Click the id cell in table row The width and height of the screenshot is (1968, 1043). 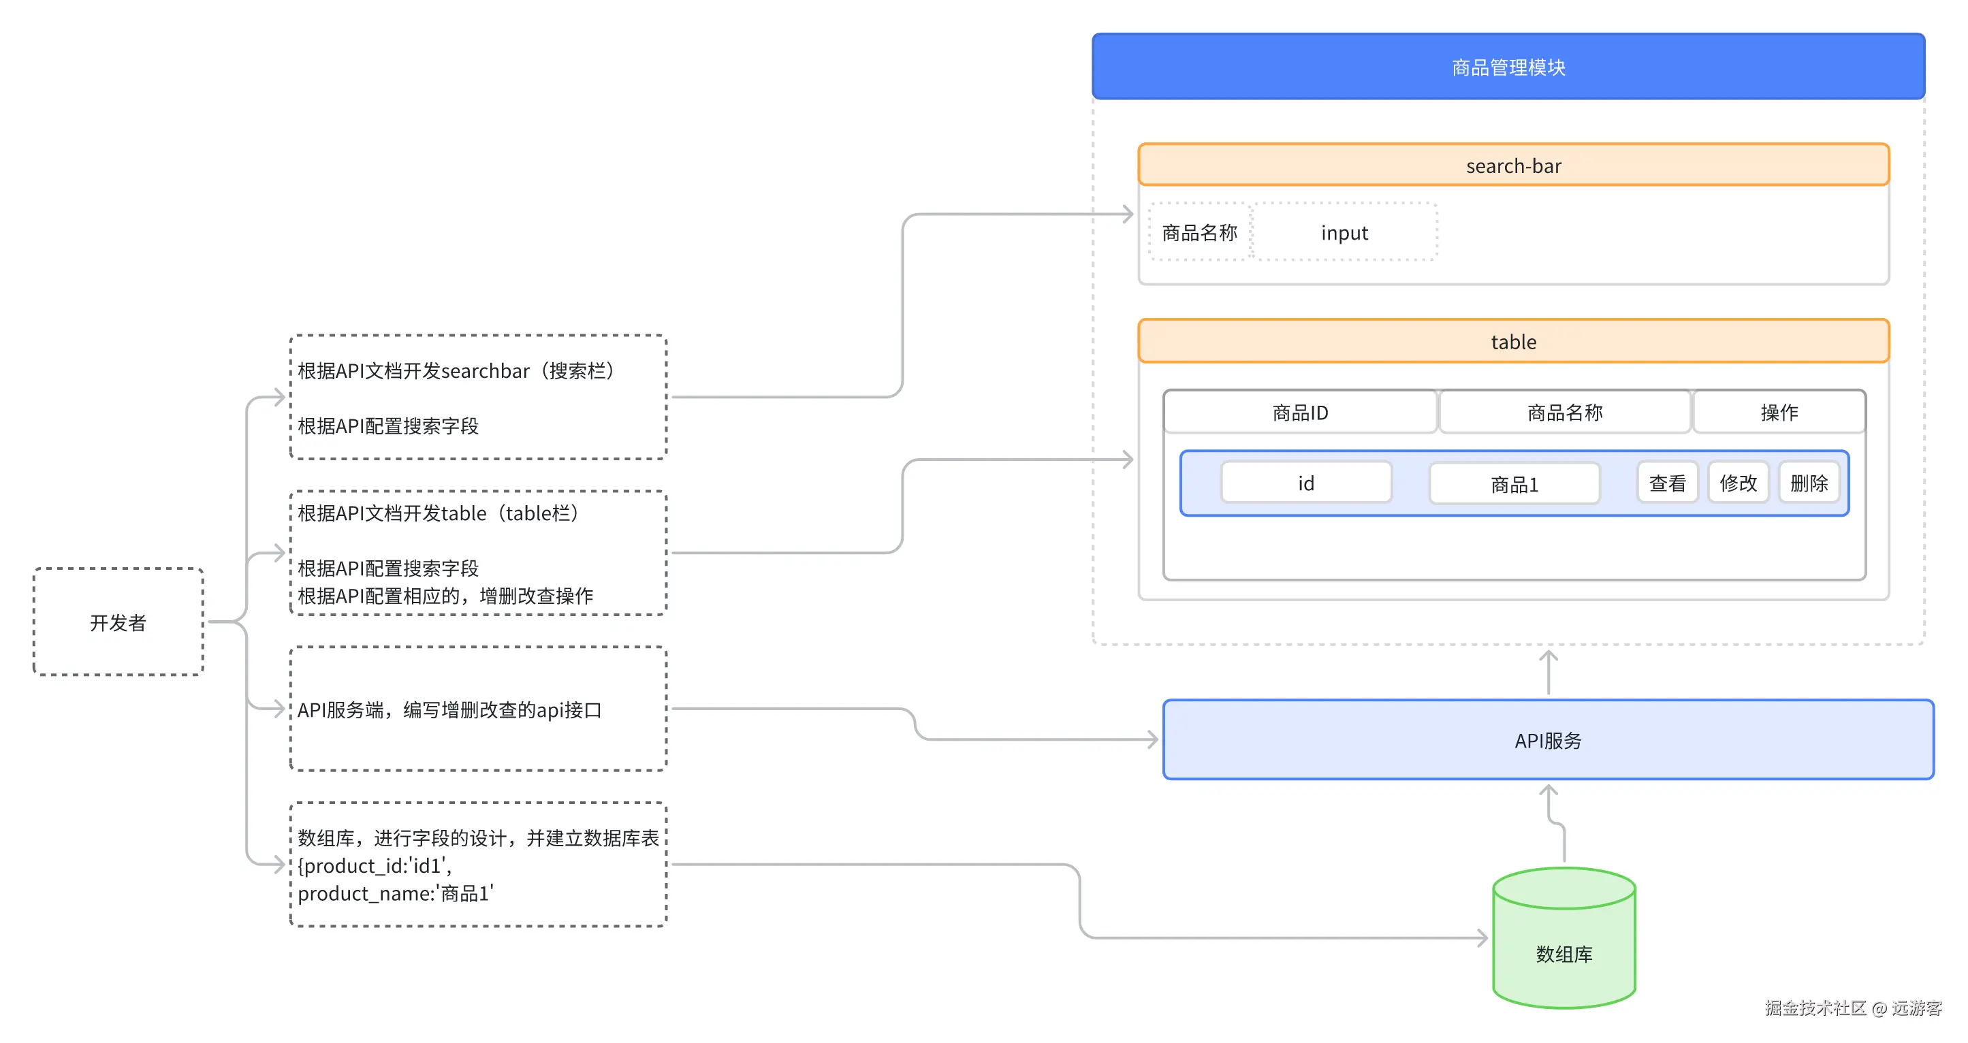tap(1305, 483)
